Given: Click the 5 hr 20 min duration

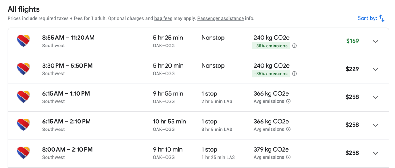Looking at the screenshot, I should point(168,66).
